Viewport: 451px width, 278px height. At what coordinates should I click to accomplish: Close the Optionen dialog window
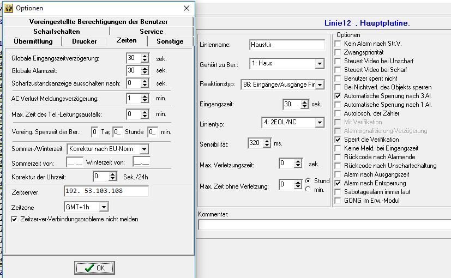coord(187,8)
